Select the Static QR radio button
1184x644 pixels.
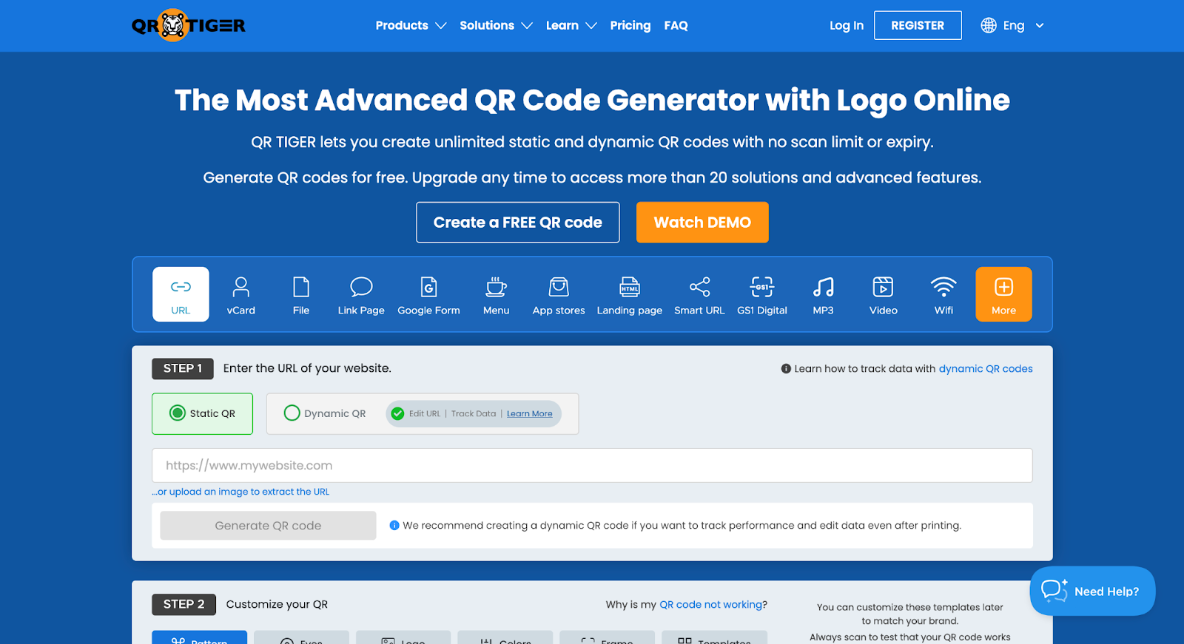tap(178, 413)
